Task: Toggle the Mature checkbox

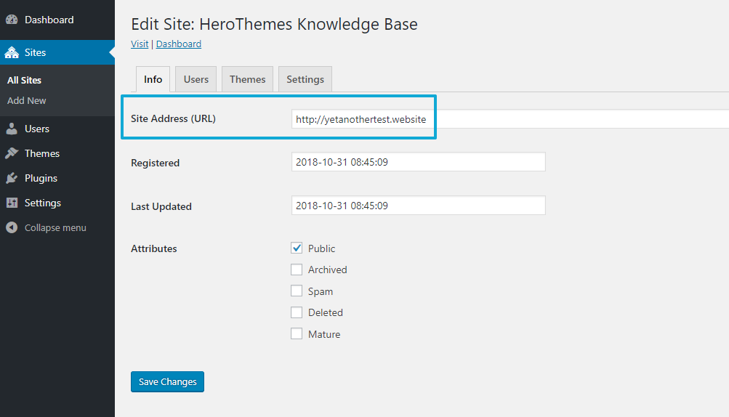Action: (x=297, y=334)
